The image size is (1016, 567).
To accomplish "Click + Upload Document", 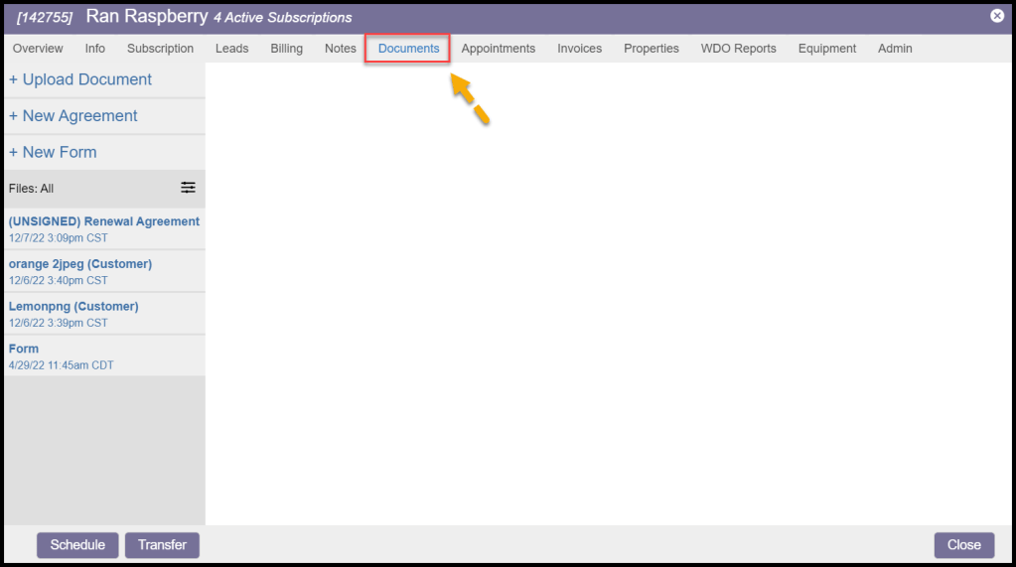I will (80, 79).
